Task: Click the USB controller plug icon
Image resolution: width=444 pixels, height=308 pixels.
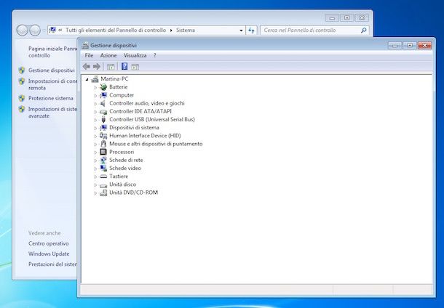Action: [103, 120]
